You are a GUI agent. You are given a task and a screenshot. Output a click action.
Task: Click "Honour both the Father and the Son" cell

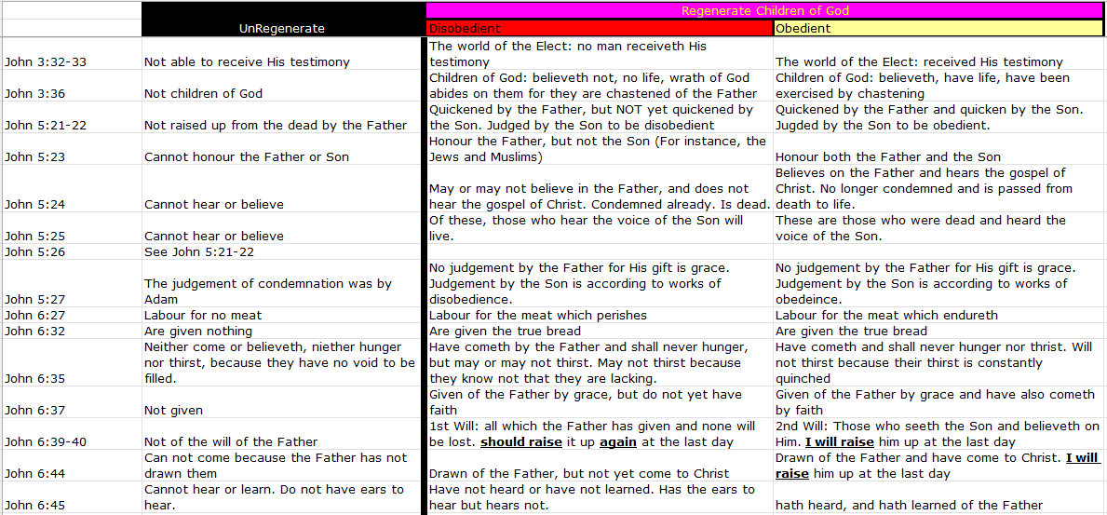click(888, 156)
